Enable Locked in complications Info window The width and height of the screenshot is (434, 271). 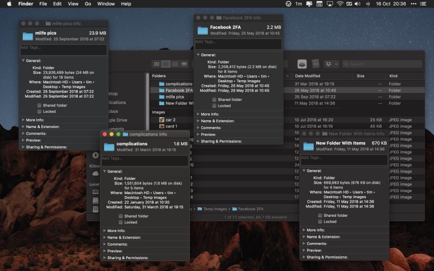click(x=120, y=222)
